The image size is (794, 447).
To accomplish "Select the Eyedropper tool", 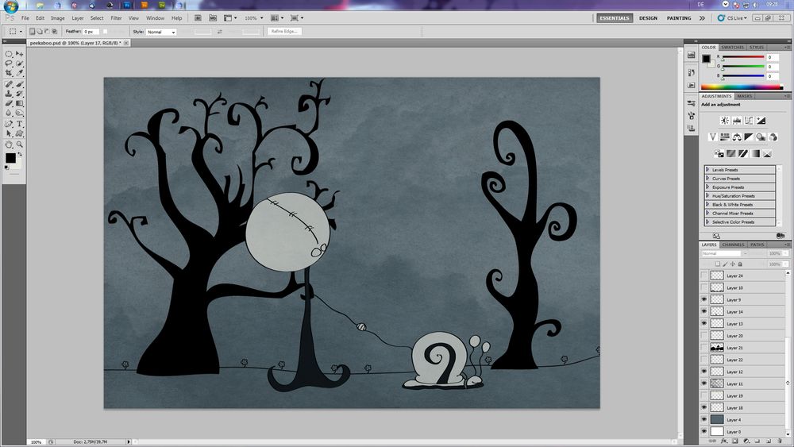I will [19, 73].
